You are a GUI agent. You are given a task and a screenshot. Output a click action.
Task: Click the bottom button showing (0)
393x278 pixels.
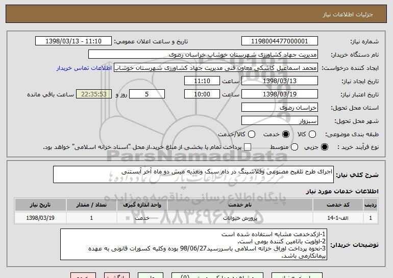[x=217, y=275]
